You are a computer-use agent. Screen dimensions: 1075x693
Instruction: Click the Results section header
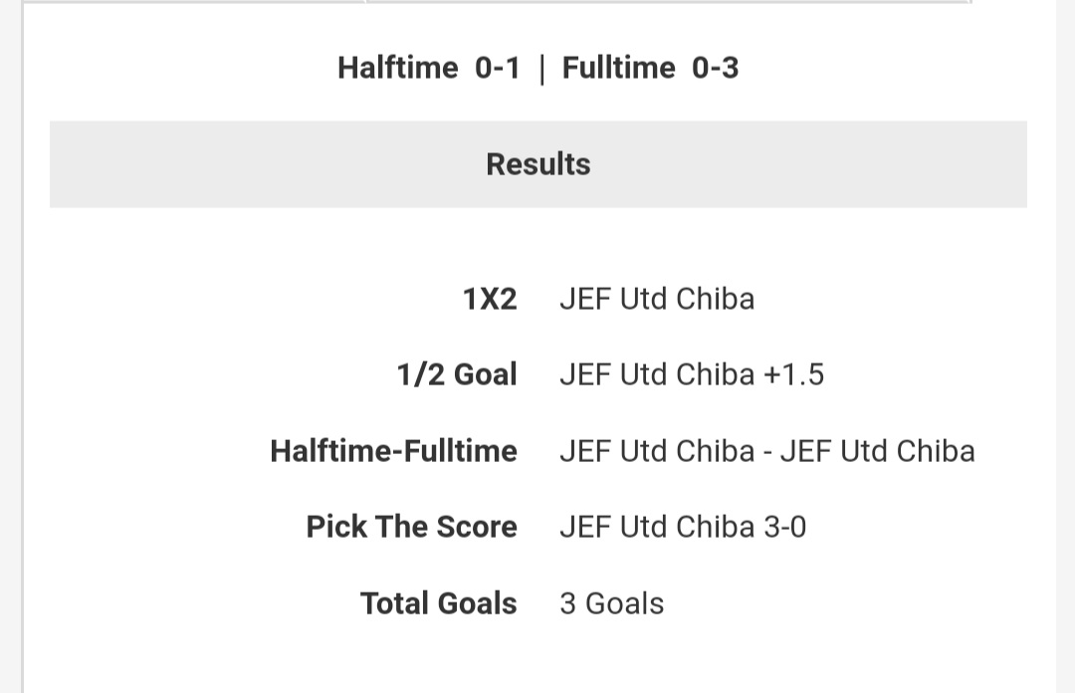click(x=538, y=164)
